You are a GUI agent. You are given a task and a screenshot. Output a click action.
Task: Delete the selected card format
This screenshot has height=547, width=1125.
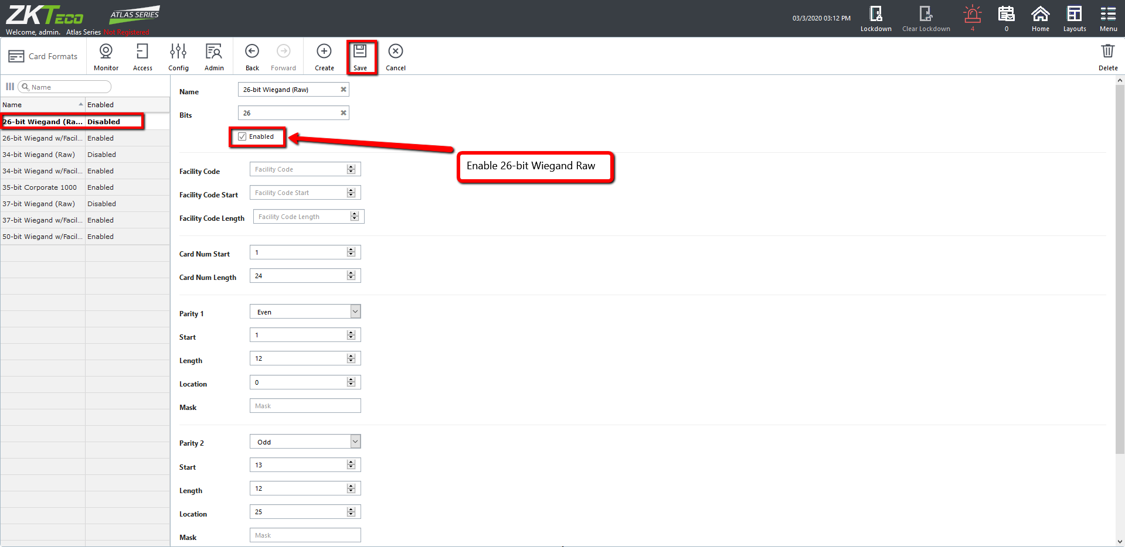[x=1108, y=57]
